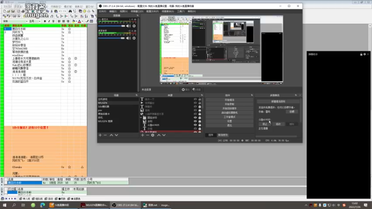Screen dimensions: 372x209
Task: Switch to the 组队战 sheet tab
Action: pos(37,199)
